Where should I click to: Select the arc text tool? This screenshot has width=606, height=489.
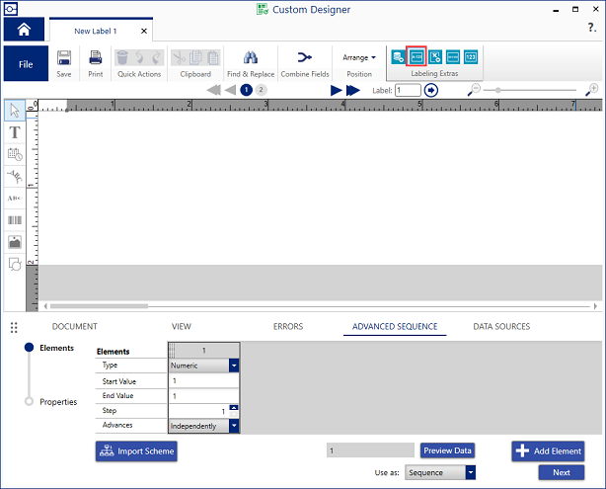[x=15, y=199]
